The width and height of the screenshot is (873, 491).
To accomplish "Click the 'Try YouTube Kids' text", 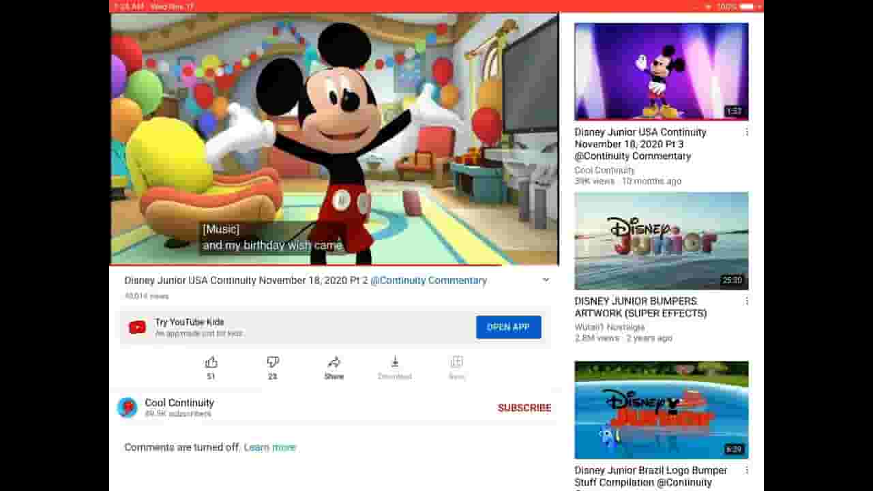I will tap(190, 322).
